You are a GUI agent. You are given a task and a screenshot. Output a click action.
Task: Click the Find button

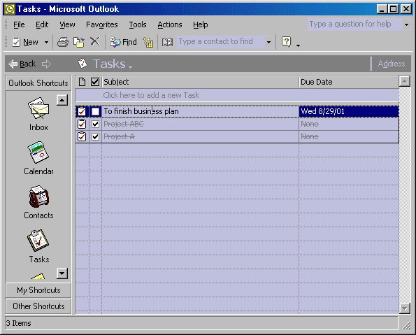pyautogui.click(x=123, y=42)
